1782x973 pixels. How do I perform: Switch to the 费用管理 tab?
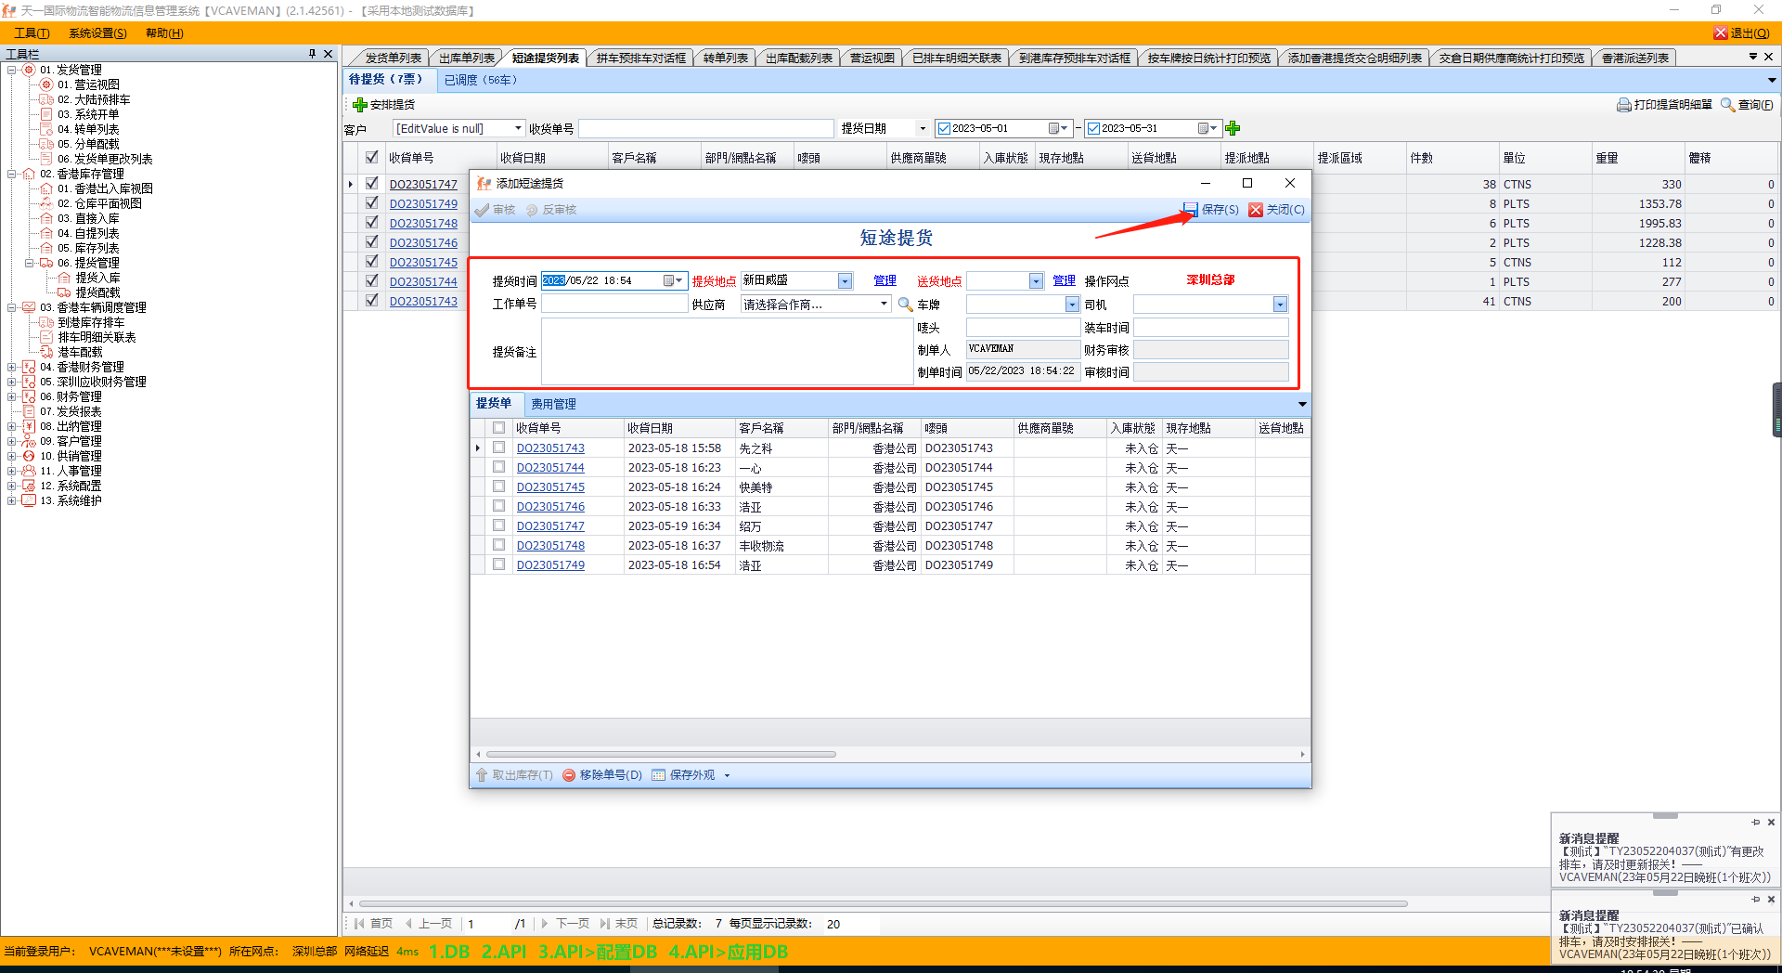pos(553,404)
